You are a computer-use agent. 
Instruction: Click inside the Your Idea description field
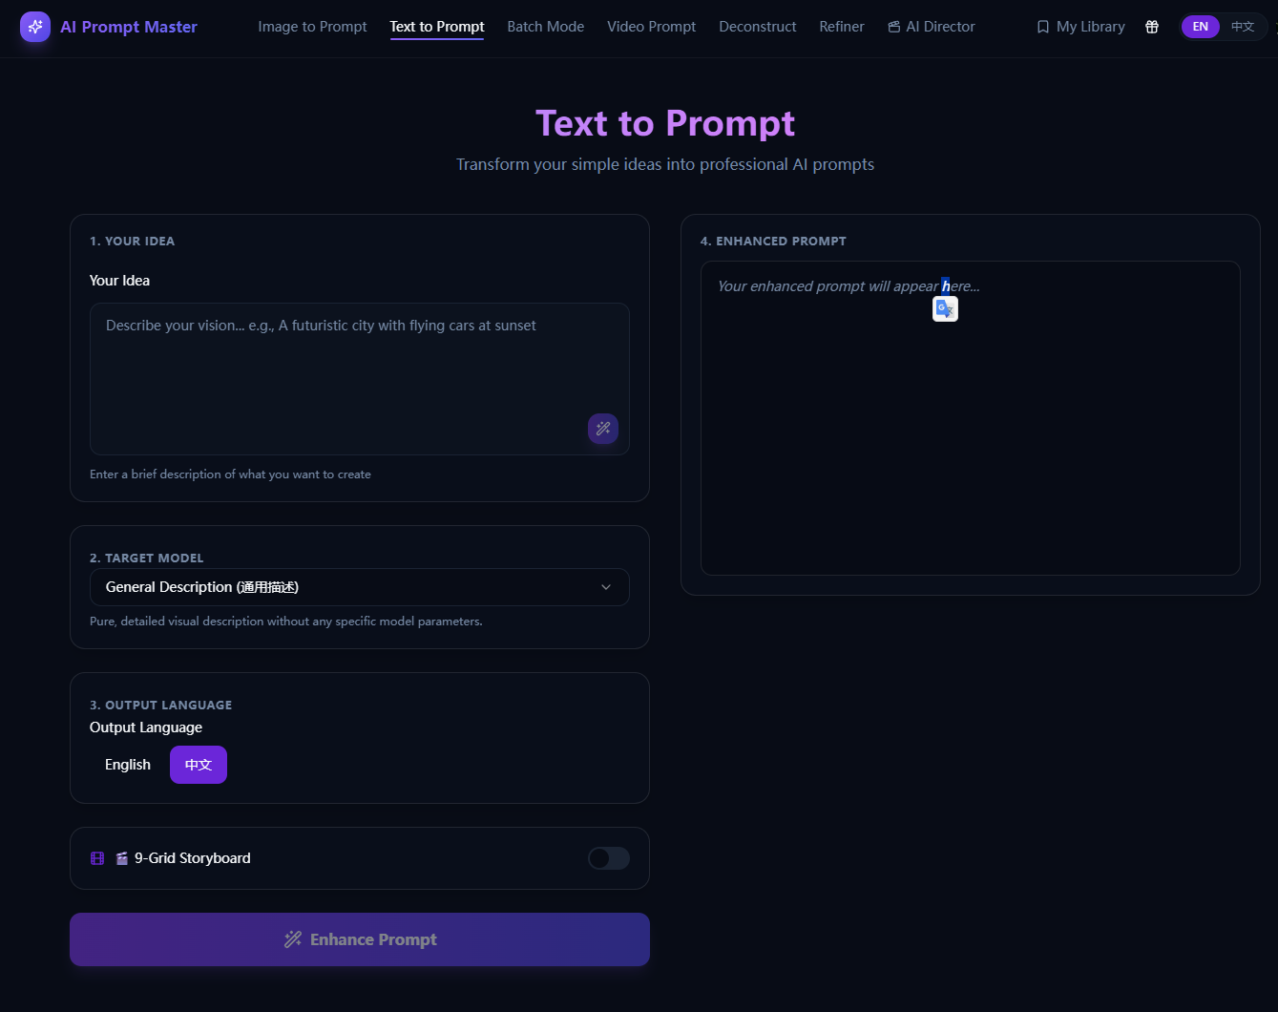point(359,377)
